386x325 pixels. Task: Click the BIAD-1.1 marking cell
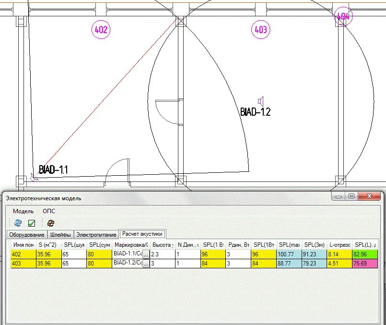(x=128, y=254)
